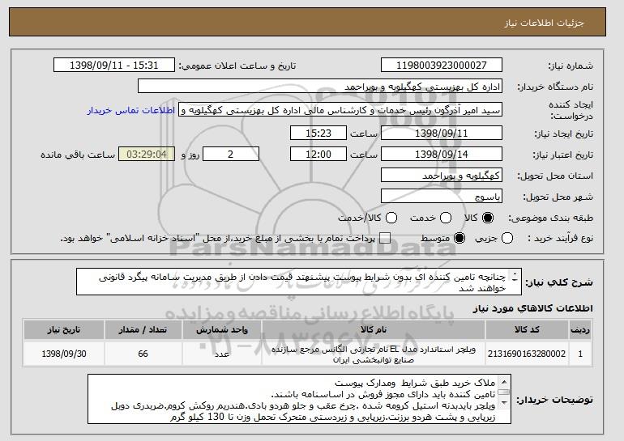Image resolution: width=624 pixels, height=441 pixels.
Task: Select the کالا/خدمت radio button
Action: (x=391, y=218)
